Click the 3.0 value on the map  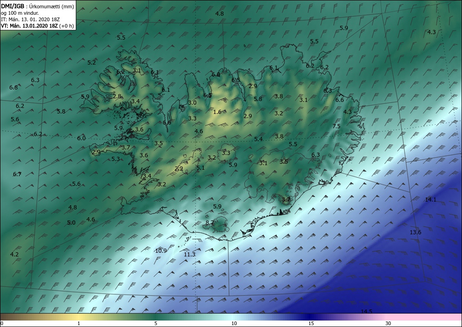click(192, 103)
